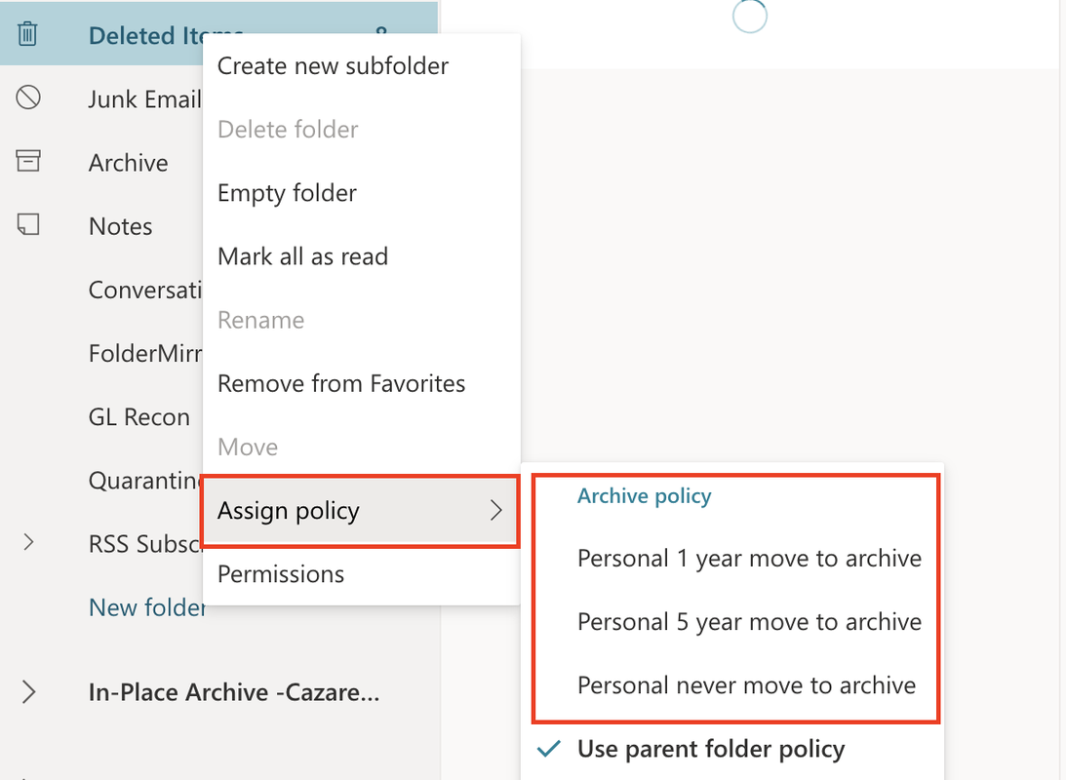
Task: Select Personal 5 year move to archive
Action: click(x=748, y=622)
